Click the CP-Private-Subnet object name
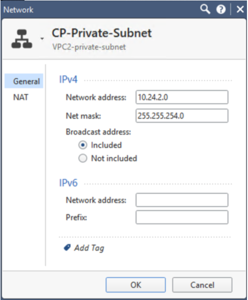Viewport: 248px width, 300px height. pos(101,33)
